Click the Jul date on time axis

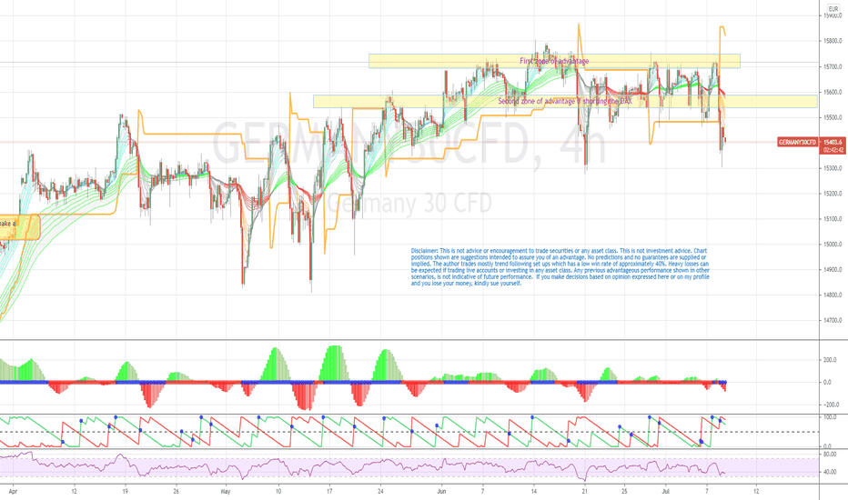coord(666,491)
